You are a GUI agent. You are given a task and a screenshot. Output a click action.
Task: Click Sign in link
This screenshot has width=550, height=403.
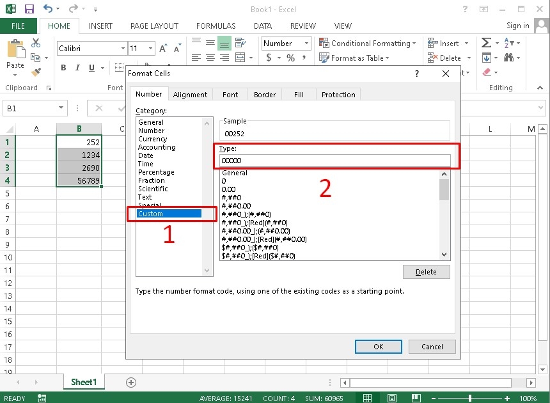[517, 26]
